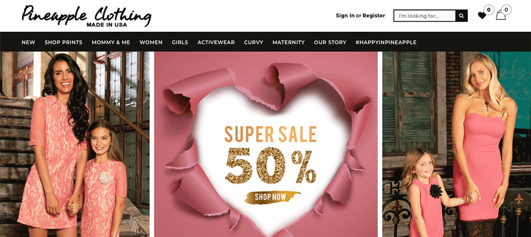
Task: Go to MATERNITY category
Action: tap(289, 42)
